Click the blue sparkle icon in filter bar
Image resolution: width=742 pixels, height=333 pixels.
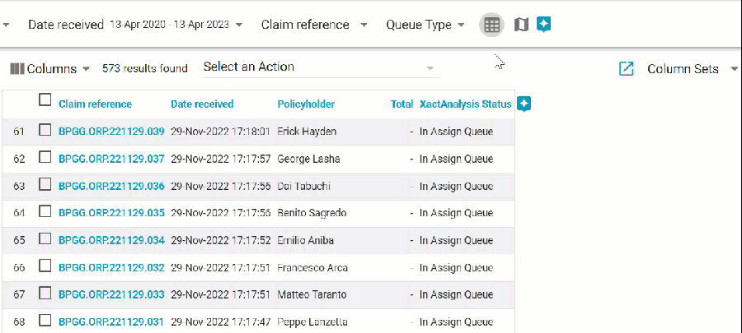[x=543, y=25]
